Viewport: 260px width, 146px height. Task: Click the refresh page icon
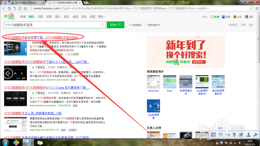pos(9,9)
